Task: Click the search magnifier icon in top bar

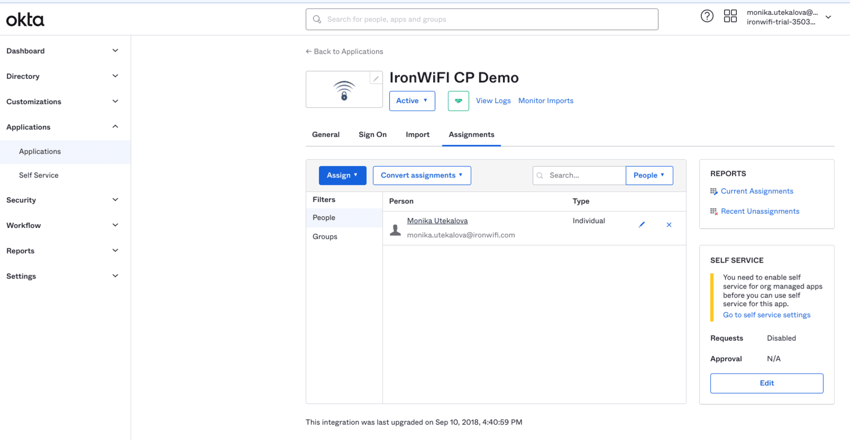Action: [x=317, y=19]
